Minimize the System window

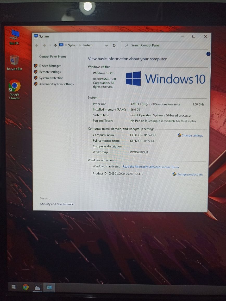182,36
